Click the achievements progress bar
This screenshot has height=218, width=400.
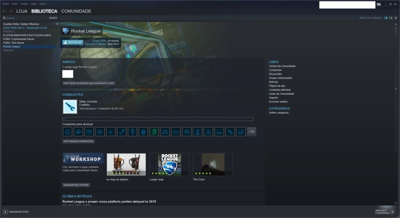point(158,119)
